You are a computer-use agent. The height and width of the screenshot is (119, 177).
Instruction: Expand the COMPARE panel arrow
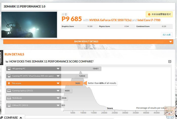pyautogui.click(x=21, y=117)
